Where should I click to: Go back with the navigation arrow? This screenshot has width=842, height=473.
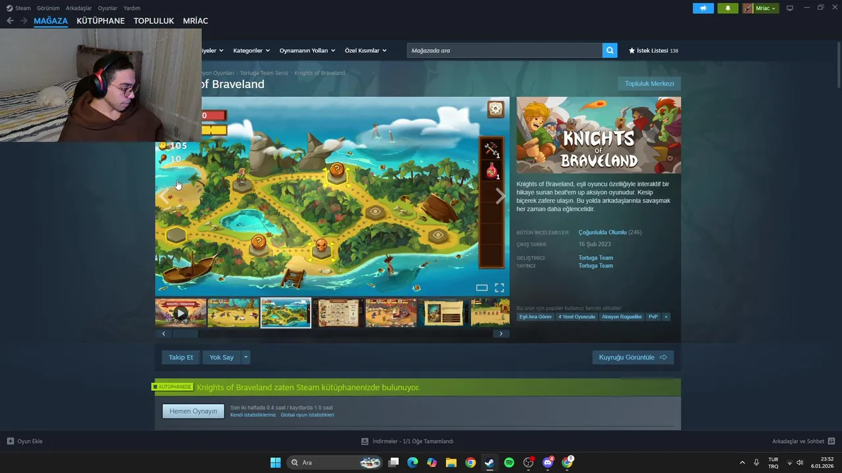tap(10, 21)
